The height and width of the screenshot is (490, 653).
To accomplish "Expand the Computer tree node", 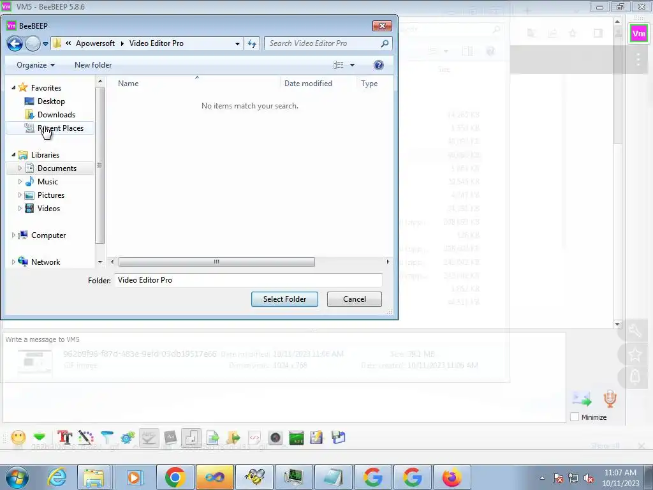I will (x=13, y=235).
